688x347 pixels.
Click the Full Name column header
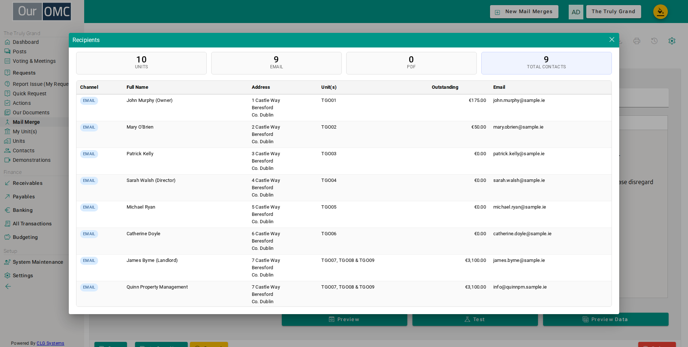pos(137,87)
